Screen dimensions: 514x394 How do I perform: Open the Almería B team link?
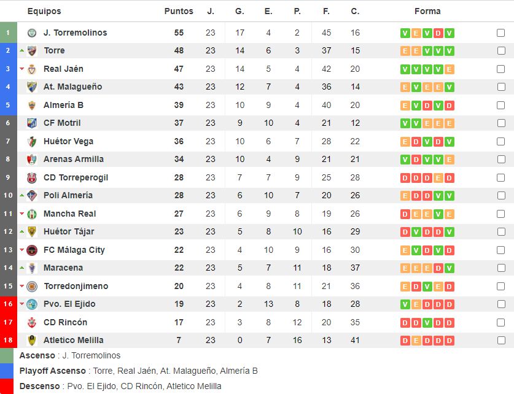pyautogui.click(x=64, y=105)
